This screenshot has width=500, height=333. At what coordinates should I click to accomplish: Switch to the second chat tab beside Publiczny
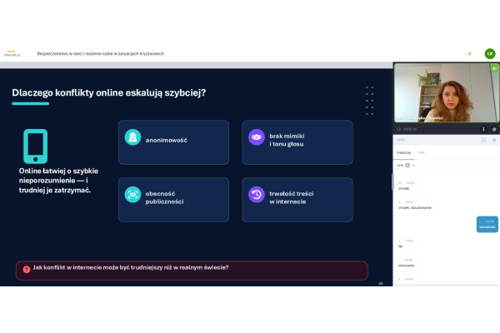(x=422, y=153)
